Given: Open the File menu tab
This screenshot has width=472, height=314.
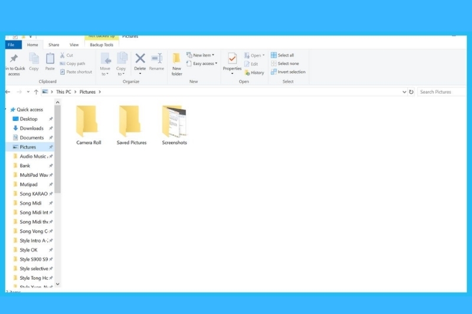Looking at the screenshot, I should point(13,45).
